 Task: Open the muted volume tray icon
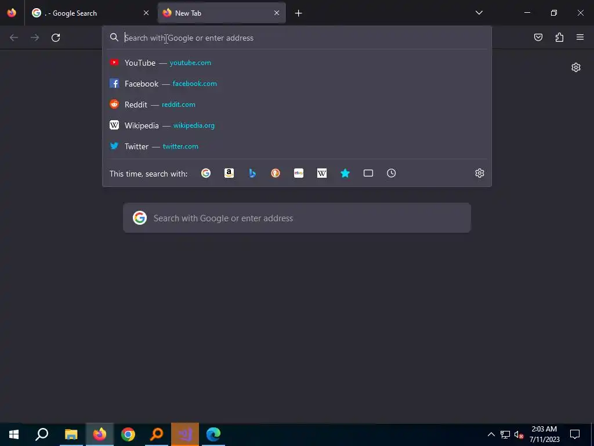tap(519, 434)
